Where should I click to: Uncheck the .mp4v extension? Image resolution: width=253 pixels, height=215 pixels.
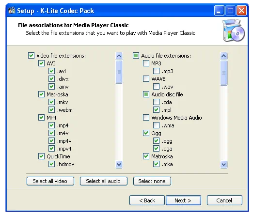(51, 141)
